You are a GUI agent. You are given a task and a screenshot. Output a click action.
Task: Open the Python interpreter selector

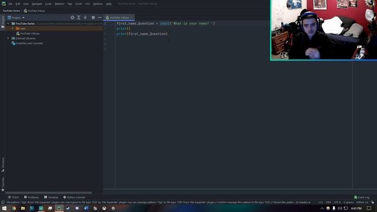coord(362,203)
